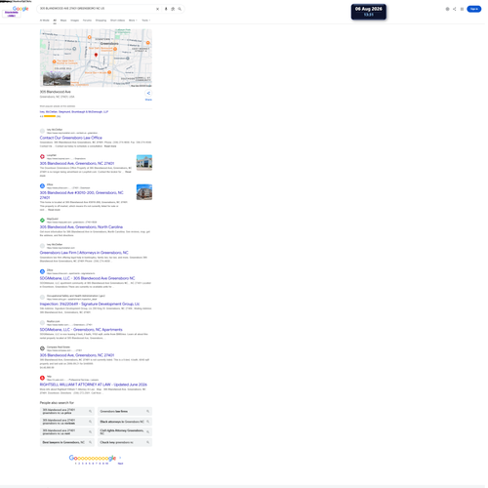Open 'SDGMebane, LLC - 305 Blandwood Ave Greensboro NC' result

[x=87, y=278]
